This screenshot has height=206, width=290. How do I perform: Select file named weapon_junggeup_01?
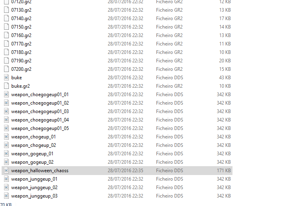(34, 179)
